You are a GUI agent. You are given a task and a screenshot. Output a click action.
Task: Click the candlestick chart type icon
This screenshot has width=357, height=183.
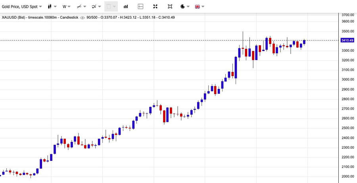[50, 7]
